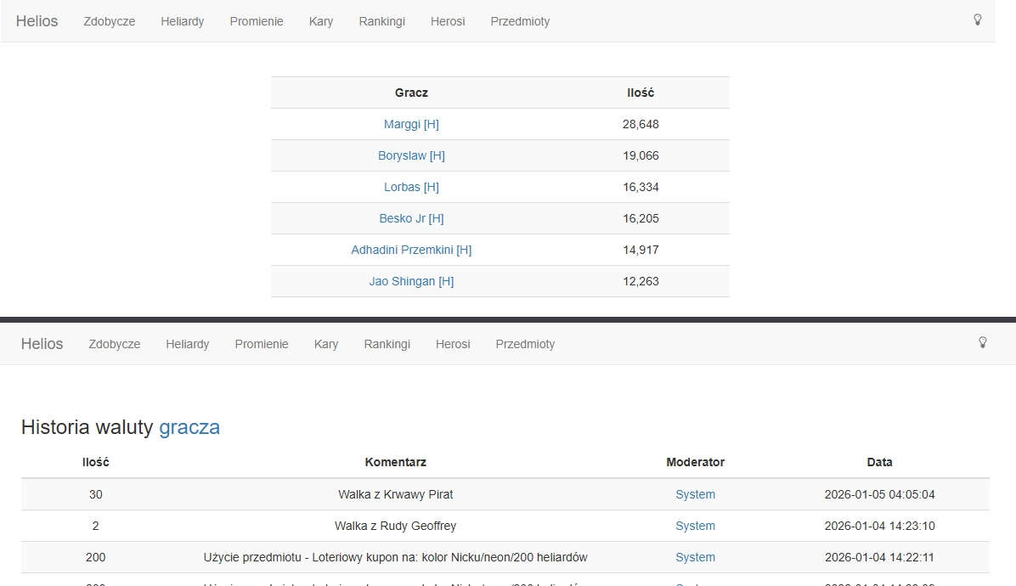Open Marggi [H] player profile

click(x=411, y=124)
